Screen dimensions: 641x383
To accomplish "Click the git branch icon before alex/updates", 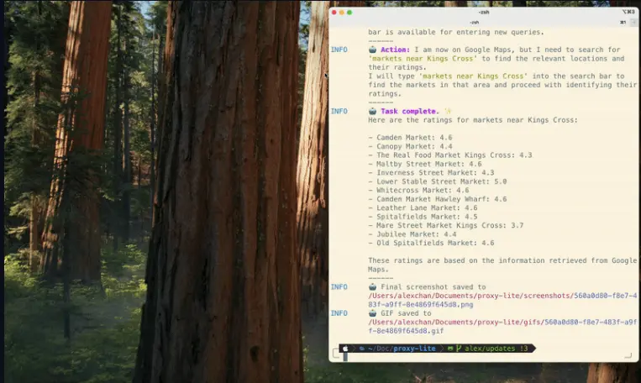I will [459, 349].
